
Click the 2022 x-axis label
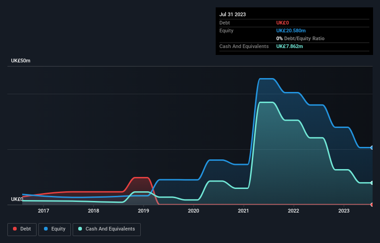pyautogui.click(x=293, y=211)
